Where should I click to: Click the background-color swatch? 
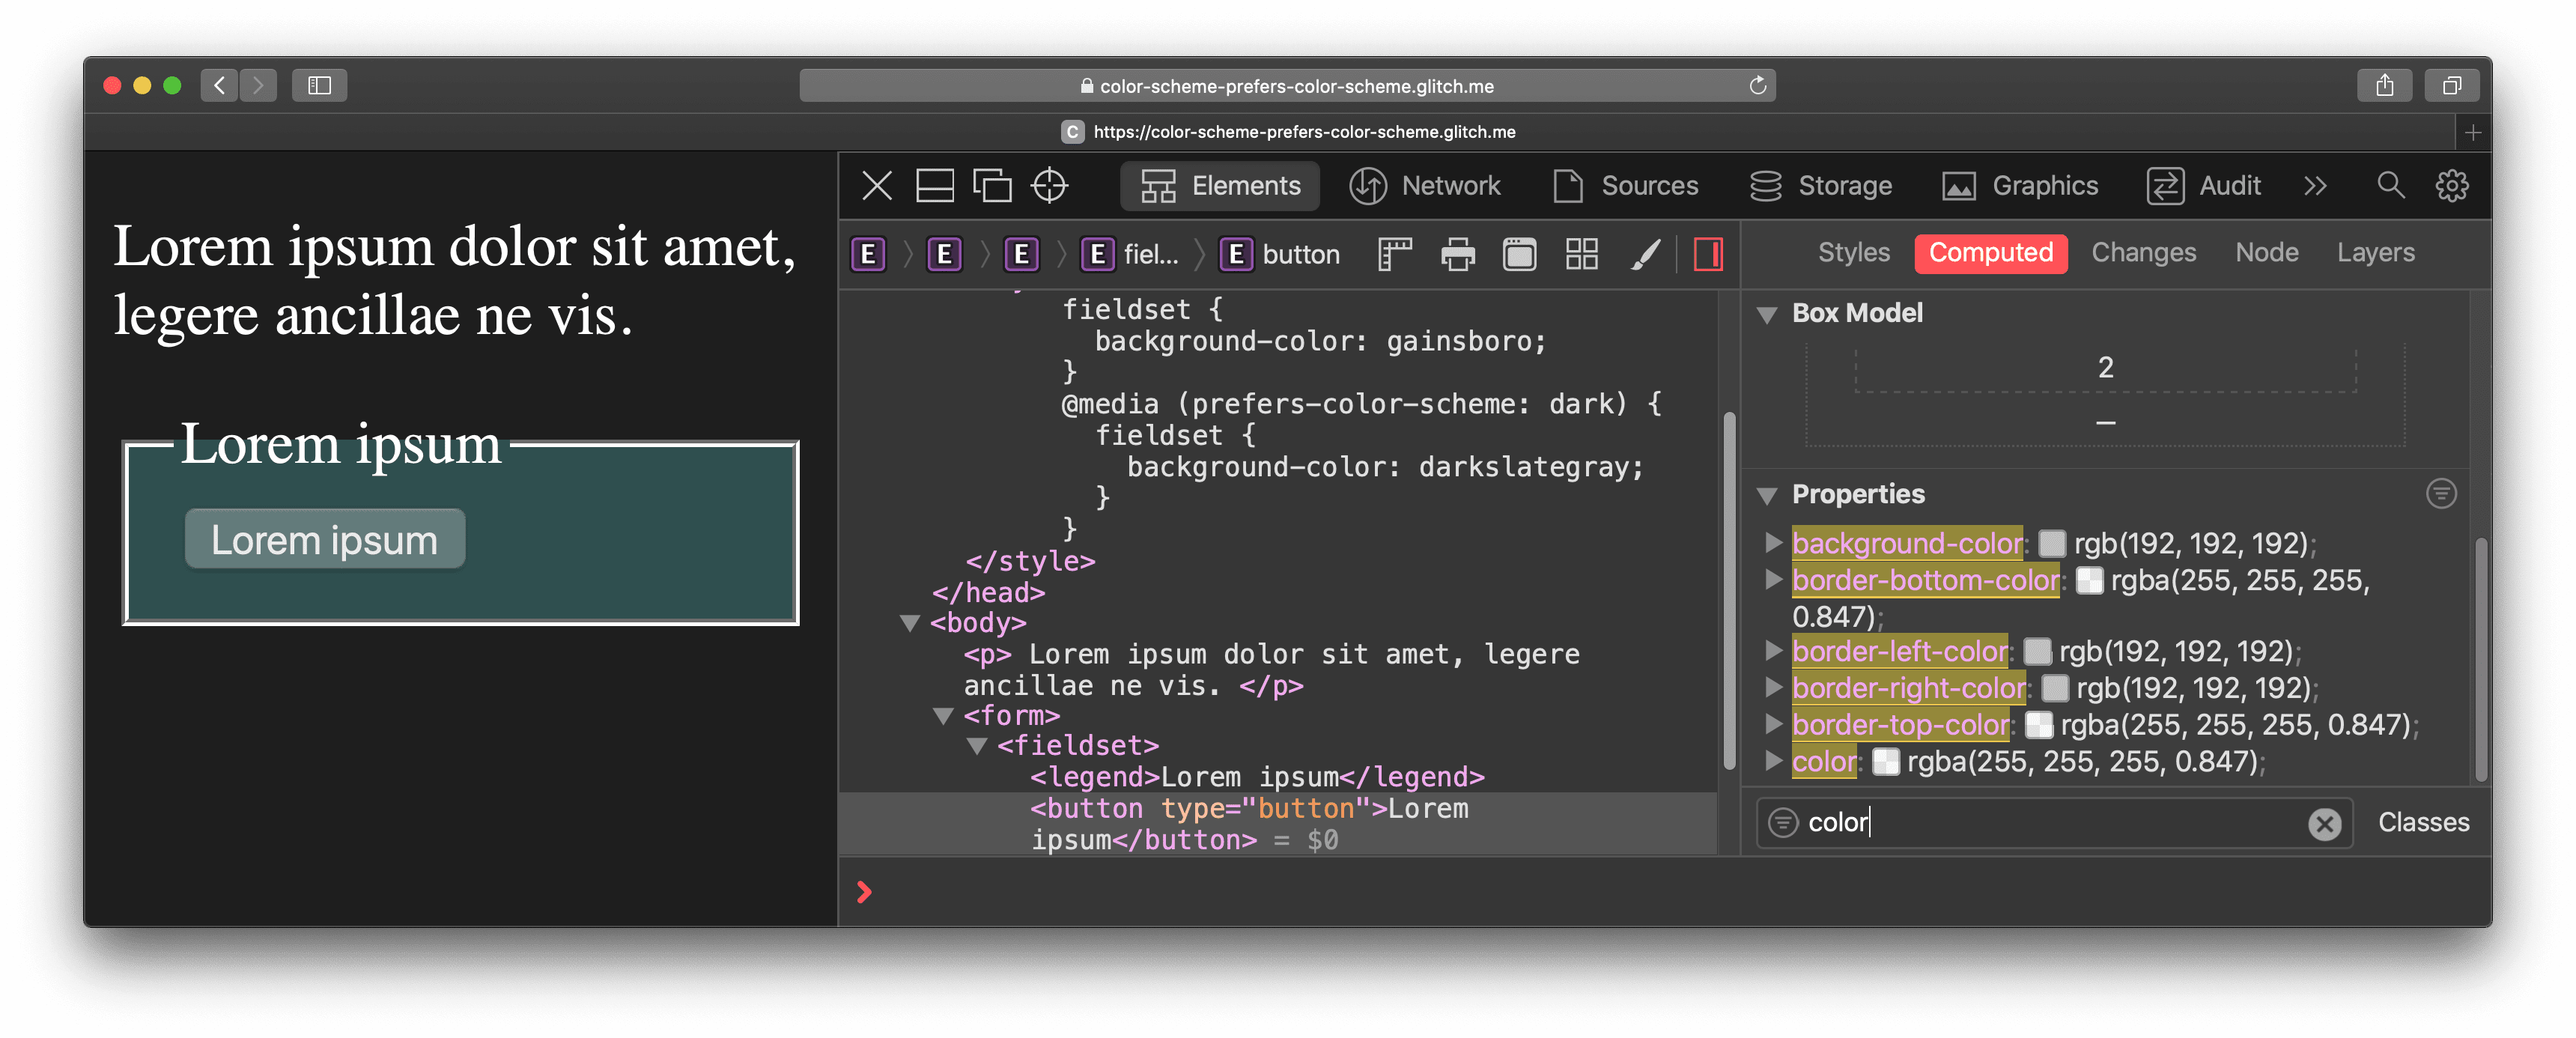[2050, 542]
